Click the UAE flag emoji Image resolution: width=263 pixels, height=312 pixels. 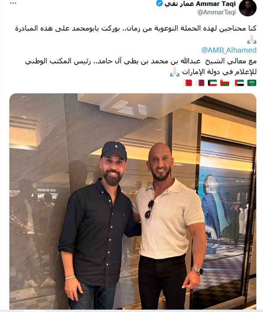click(239, 83)
